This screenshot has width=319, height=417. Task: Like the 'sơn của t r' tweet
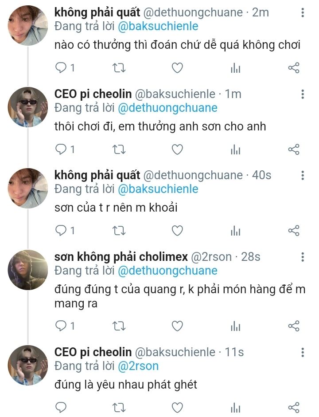click(x=177, y=231)
